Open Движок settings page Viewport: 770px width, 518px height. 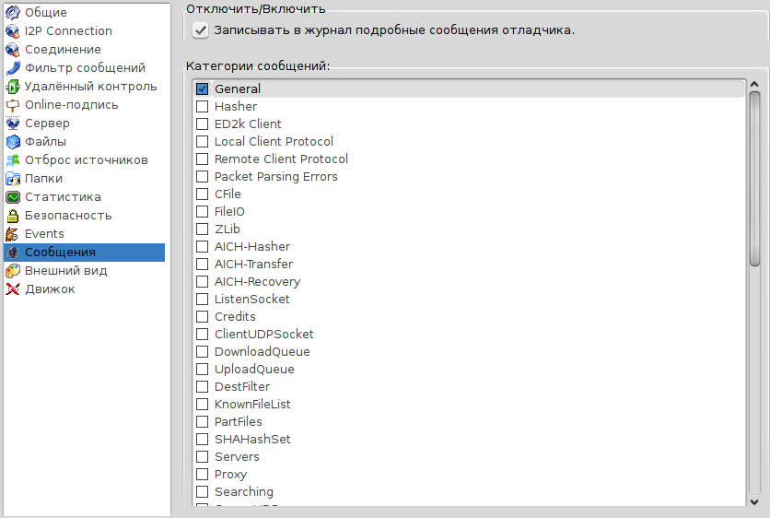[x=50, y=289]
